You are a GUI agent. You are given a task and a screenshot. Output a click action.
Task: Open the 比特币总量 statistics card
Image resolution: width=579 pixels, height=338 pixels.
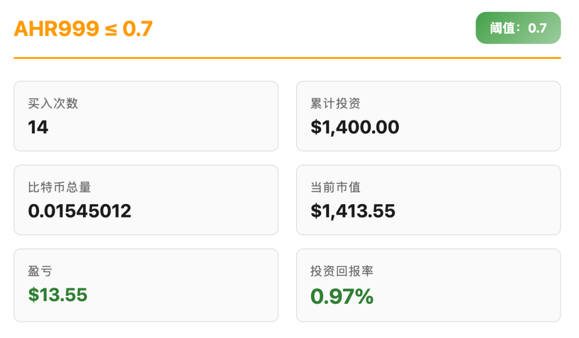[146, 200]
